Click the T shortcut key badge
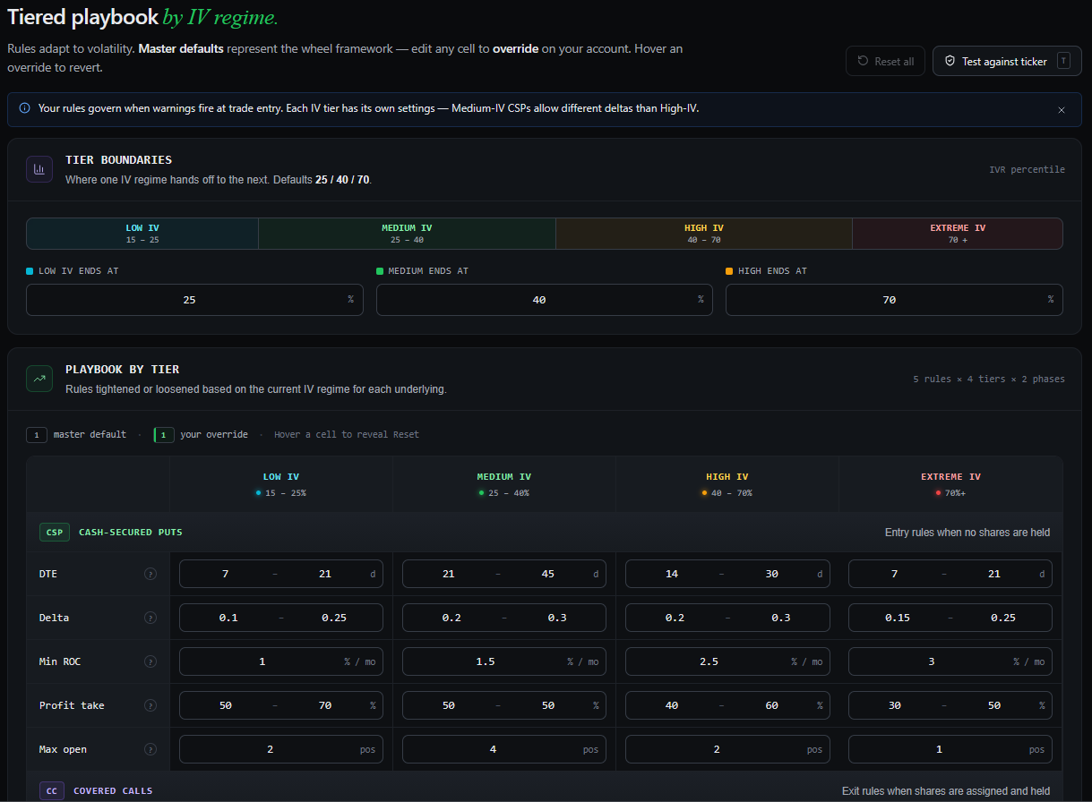 point(1063,61)
